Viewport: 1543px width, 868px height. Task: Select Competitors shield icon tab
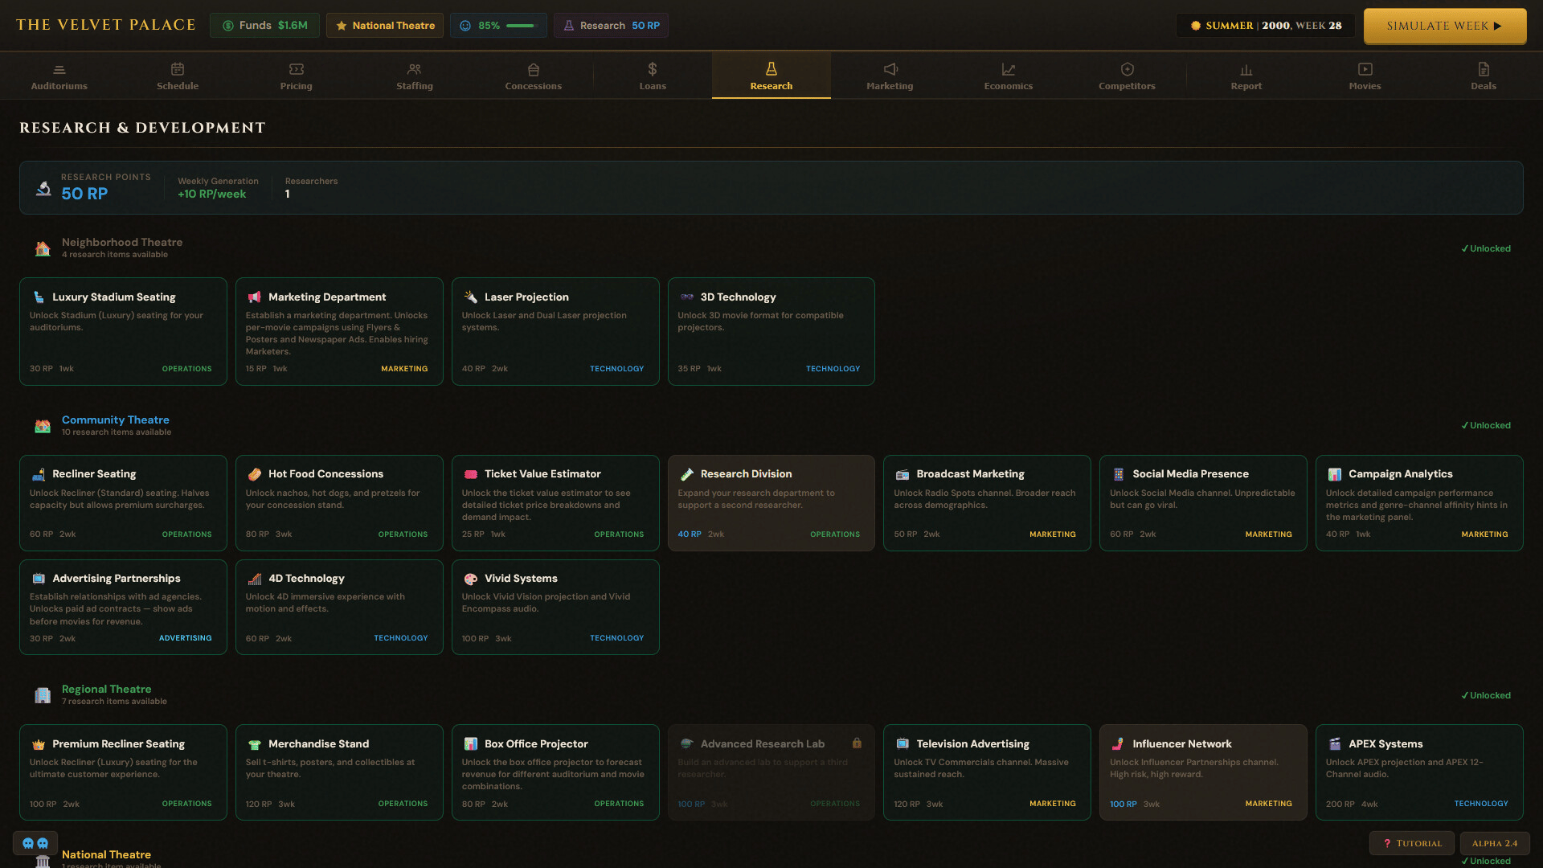1127,70
